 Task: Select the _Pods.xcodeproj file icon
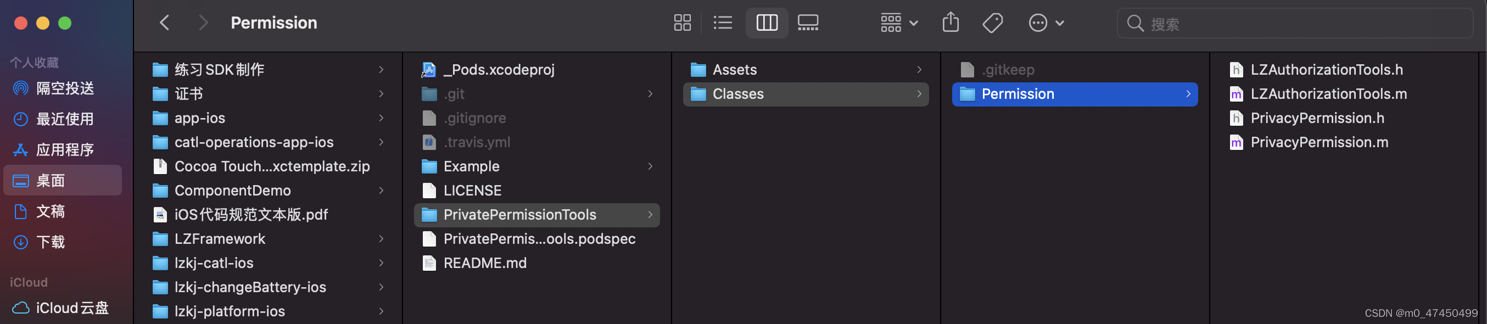pyautogui.click(x=429, y=70)
